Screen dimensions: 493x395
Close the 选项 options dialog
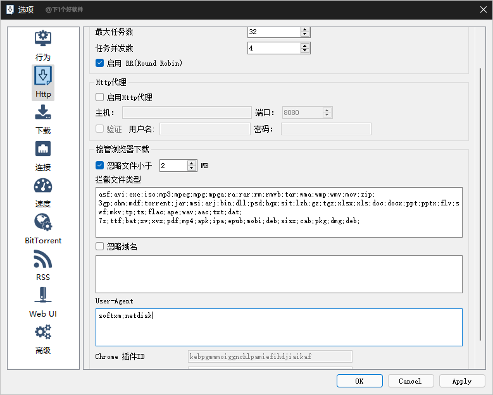(x=484, y=9)
